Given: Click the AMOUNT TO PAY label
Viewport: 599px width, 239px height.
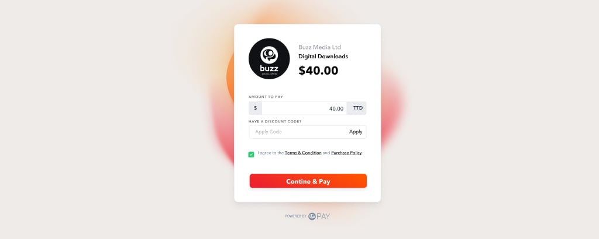Looking at the screenshot, I should [x=266, y=97].
